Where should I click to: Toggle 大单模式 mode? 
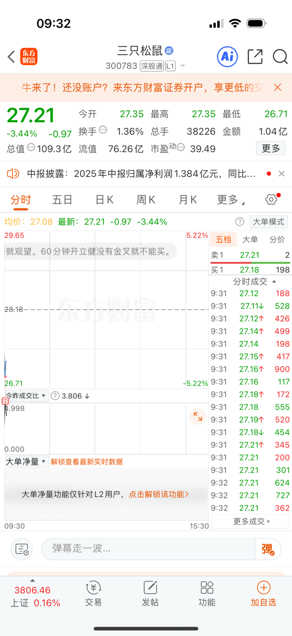pyautogui.click(x=268, y=222)
